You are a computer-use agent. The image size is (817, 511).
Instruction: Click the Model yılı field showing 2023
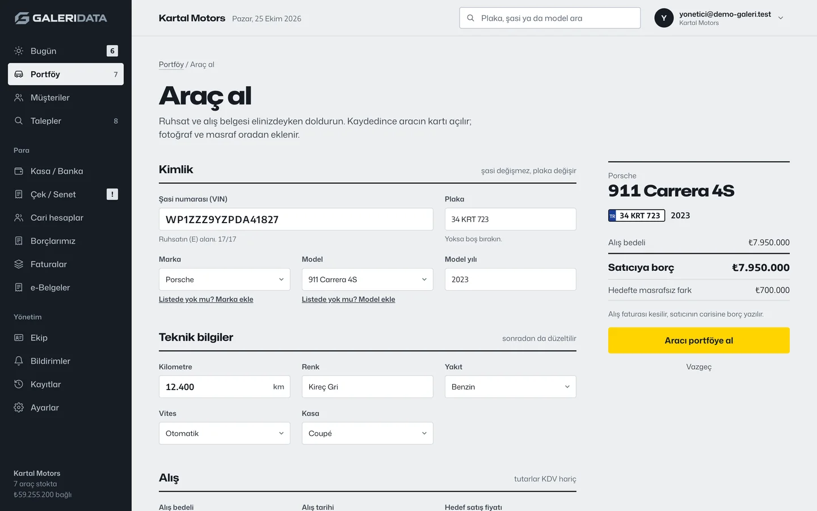pyautogui.click(x=511, y=279)
